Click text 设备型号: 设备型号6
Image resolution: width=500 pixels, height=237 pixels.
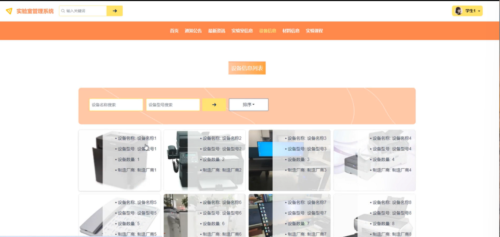[222, 213]
